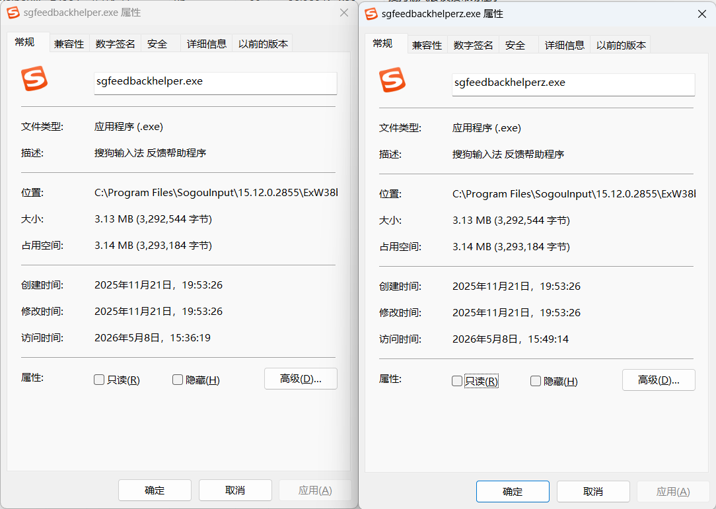Click 高级(D)... button in sgfeedbackhelperz.exe window
Image resolution: width=716 pixels, height=509 pixels.
click(x=659, y=380)
